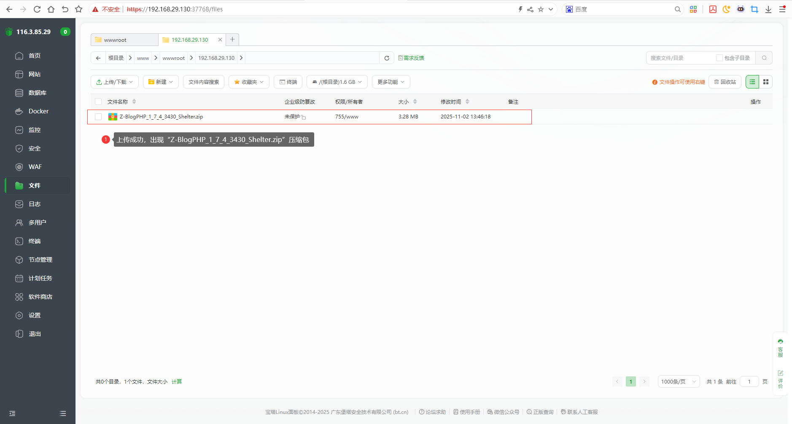
Task: Check the Z-BlogPHP_1_7_4_3430_Shelter.zip row checkbox
Action: pyautogui.click(x=98, y=117)
